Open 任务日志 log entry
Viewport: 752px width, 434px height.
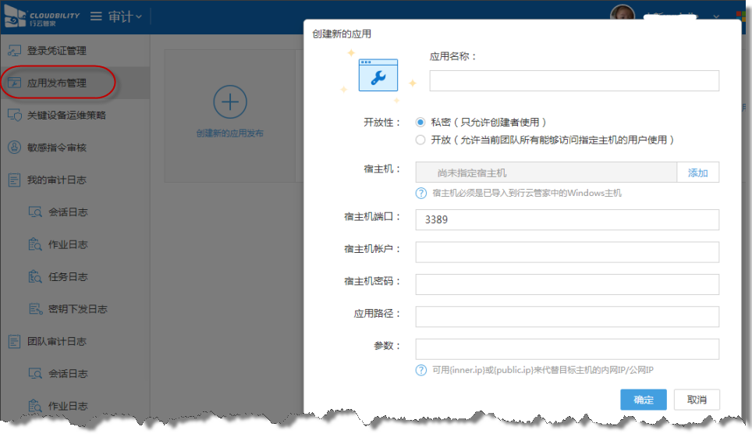coord(68,276)
